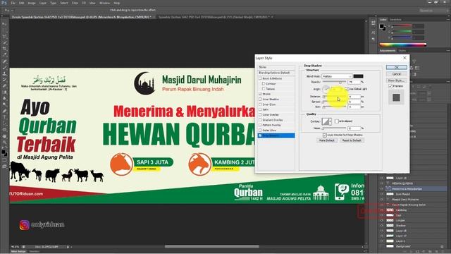The height and width of the screenshot is (254, 451).
Task: Click the New Style button
Action: [396, 80]
